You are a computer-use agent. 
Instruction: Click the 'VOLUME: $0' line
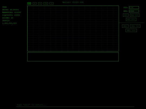pyautogui.click(x=8, y=18)
